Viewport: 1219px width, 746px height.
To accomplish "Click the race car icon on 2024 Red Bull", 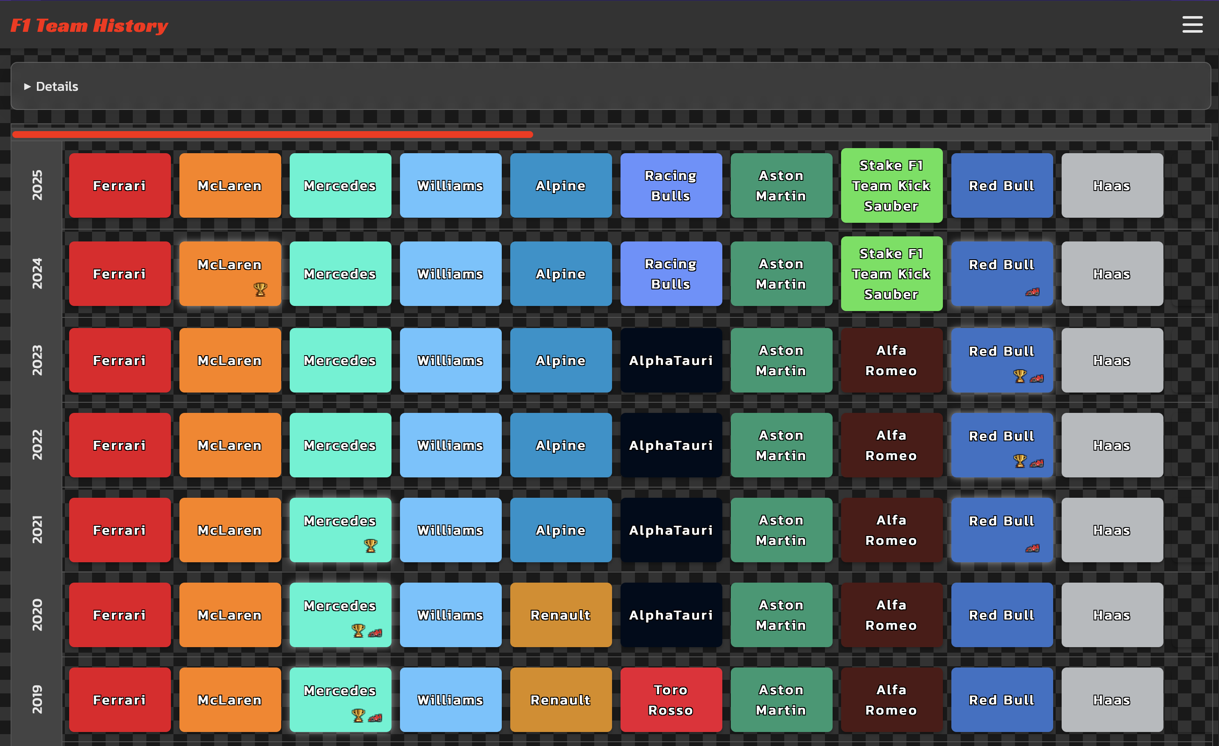I will click(x=1032, y=292).
